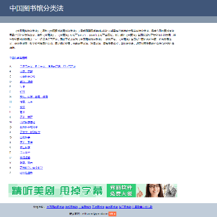Image resolution: width=217 pixels, height=217 pixels.
Task: Click the green 免费 box in banner
Action: (121, 190)
